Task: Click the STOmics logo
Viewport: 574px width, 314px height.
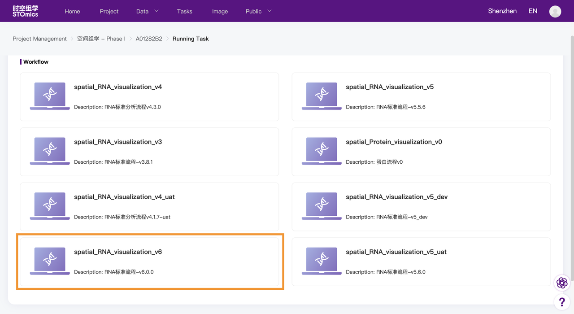Action: point(26,11)
